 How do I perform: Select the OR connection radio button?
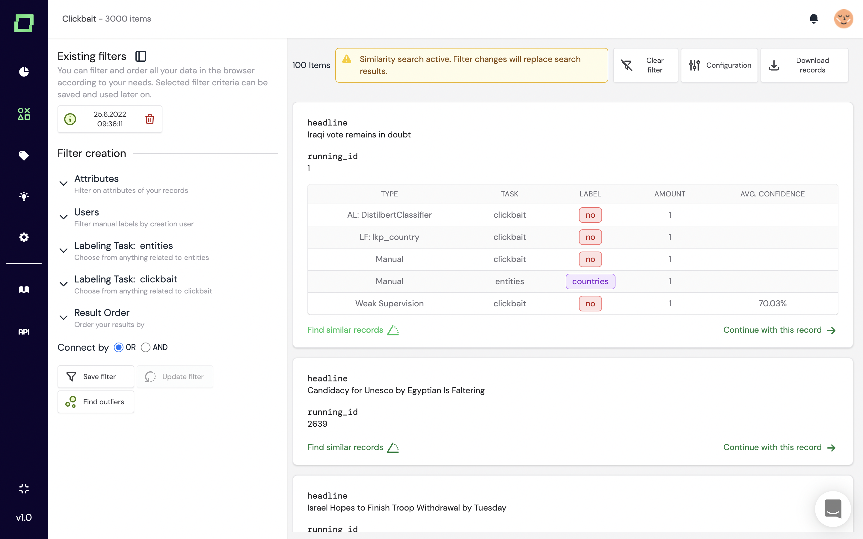tap(119, 347)
